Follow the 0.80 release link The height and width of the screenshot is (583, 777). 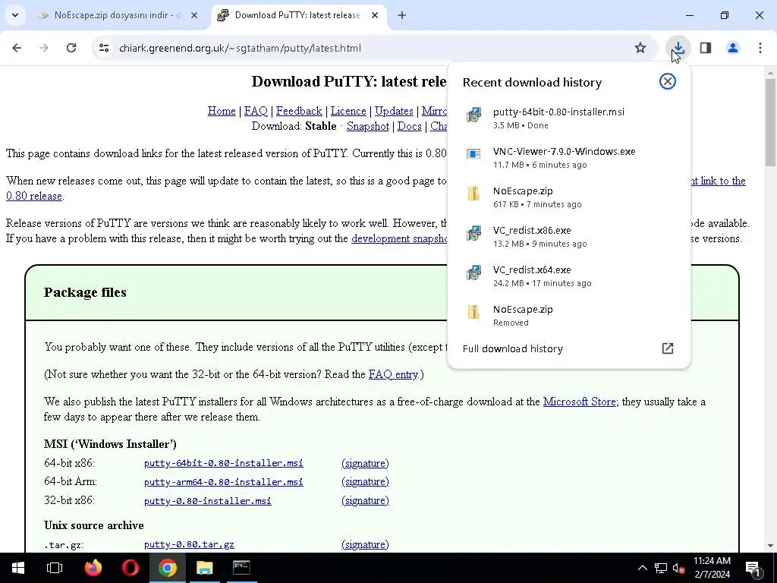point(34,197)
